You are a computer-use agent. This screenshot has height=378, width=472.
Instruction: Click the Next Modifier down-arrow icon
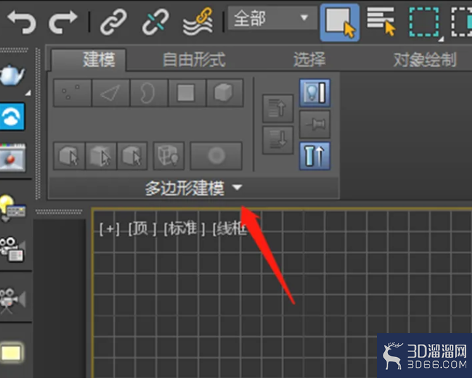278,140
